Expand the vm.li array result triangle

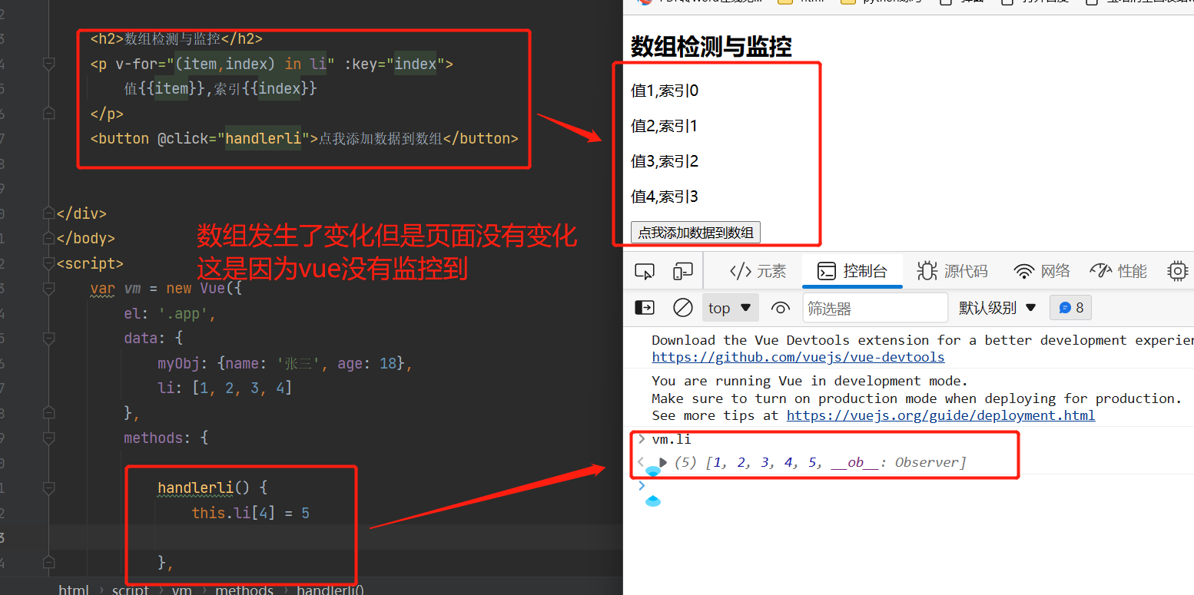coord(663,462)
